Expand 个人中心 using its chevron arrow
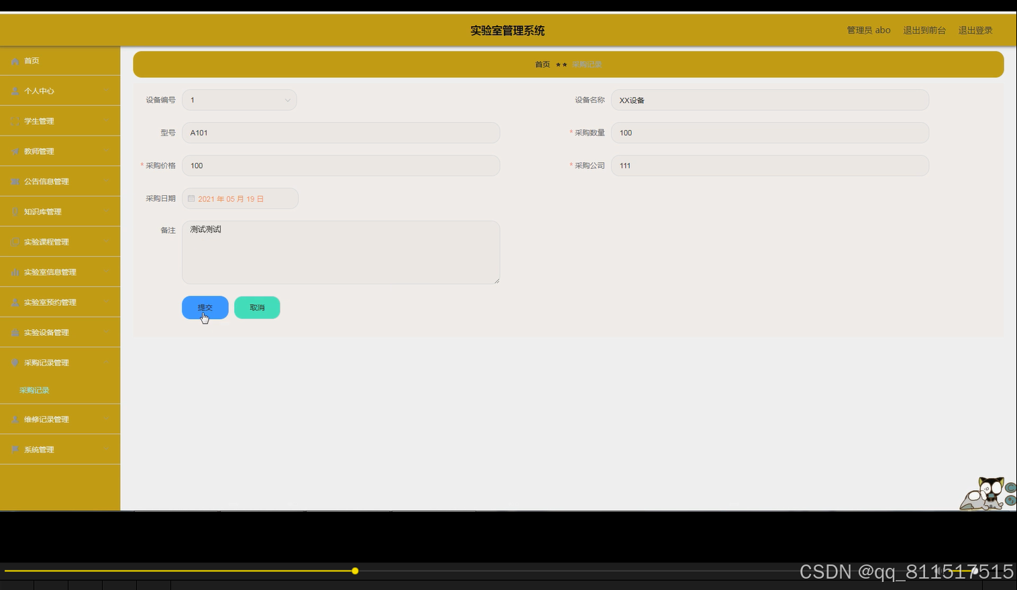 tap(107, 91)
